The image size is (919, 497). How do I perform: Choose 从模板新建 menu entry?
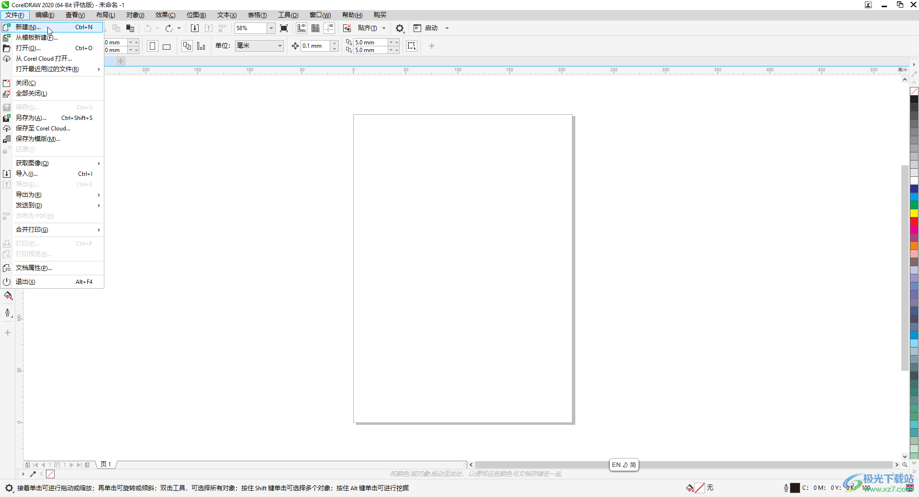(x=52, y=37)
